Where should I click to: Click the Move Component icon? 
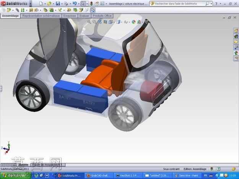point(36,10)
